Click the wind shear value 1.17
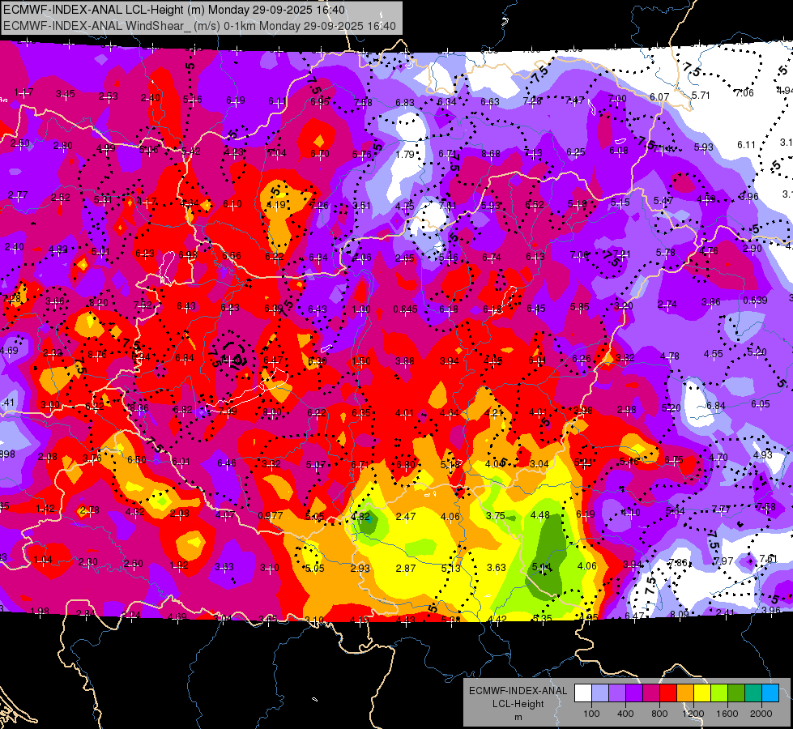The width and height of the screenshot is (793, 729). click(23, 92)
